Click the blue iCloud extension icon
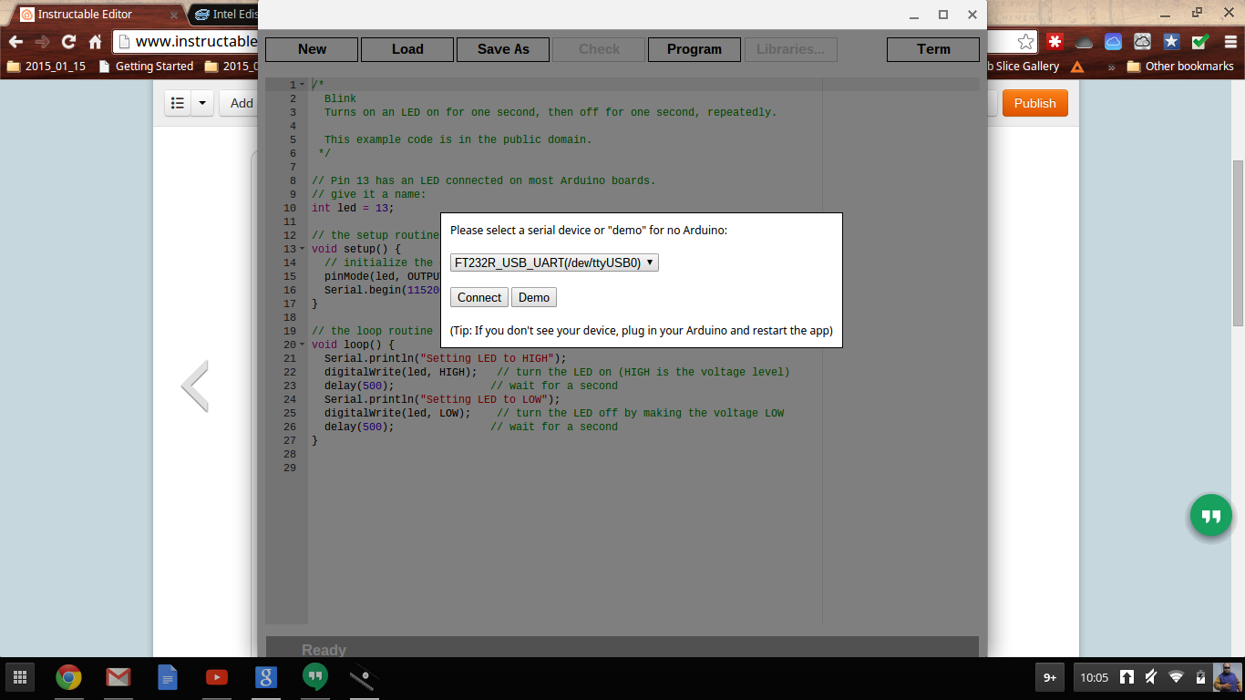This screenshot has height=700, width=1245. (1113, 41)
